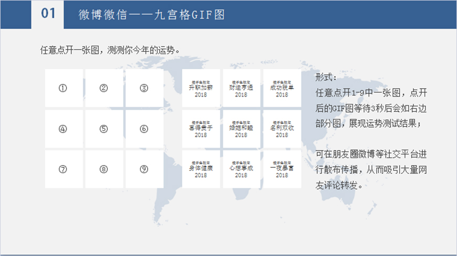Choose the center tile numbered ⑤

click(x=104, y=129)
